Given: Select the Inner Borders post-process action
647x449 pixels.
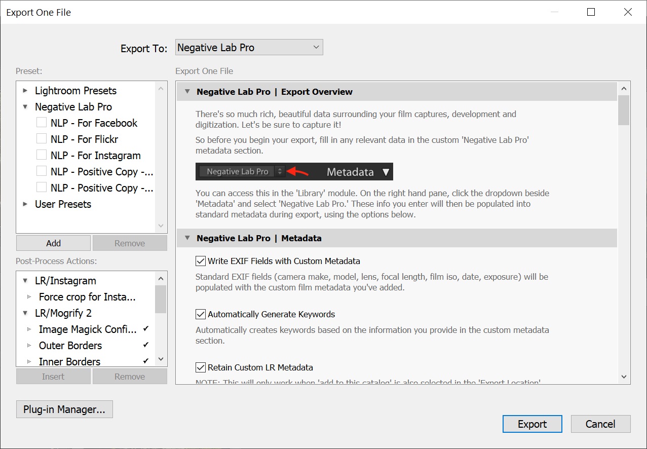Looking at the screenshot, I should [x=69, y=362].
